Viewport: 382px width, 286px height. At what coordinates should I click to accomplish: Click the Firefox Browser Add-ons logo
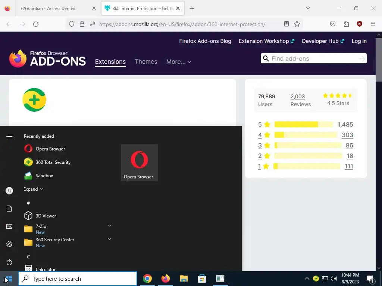47,58
